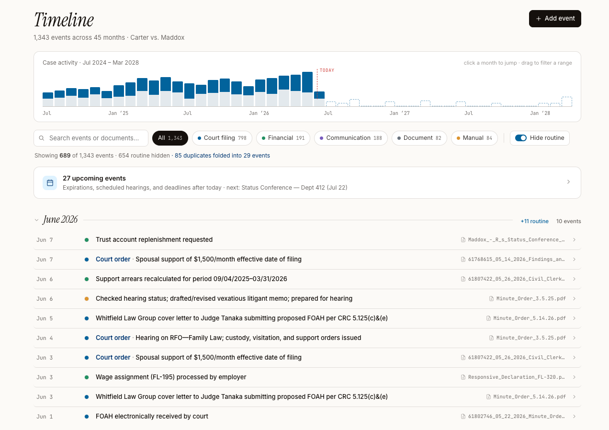This screenshot has height=430, width=609.
Task: Jump to Jul 2024 bar in activity chart
Action: 48,99
